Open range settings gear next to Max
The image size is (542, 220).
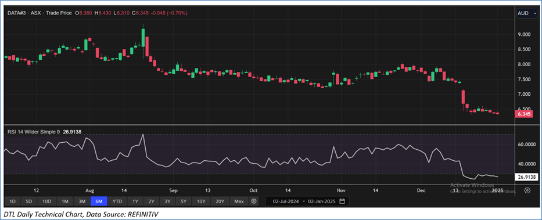[254, 201]
